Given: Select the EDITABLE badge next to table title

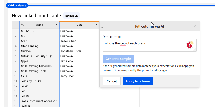Looking at the screenshot, I should pyautogui.click(x=72, y=16).
